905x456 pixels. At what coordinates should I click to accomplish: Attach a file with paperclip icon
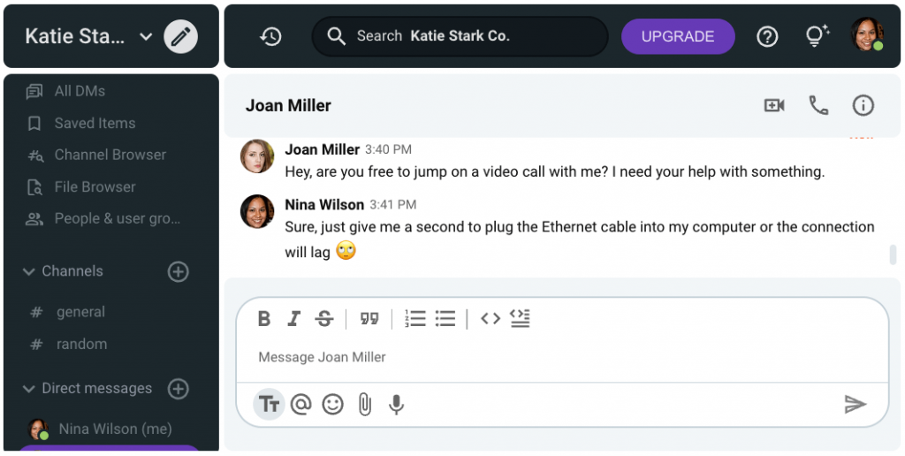pyautogui.click(x=364, y=405)
